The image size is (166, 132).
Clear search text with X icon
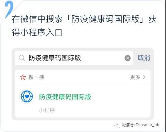coord(128,58)
